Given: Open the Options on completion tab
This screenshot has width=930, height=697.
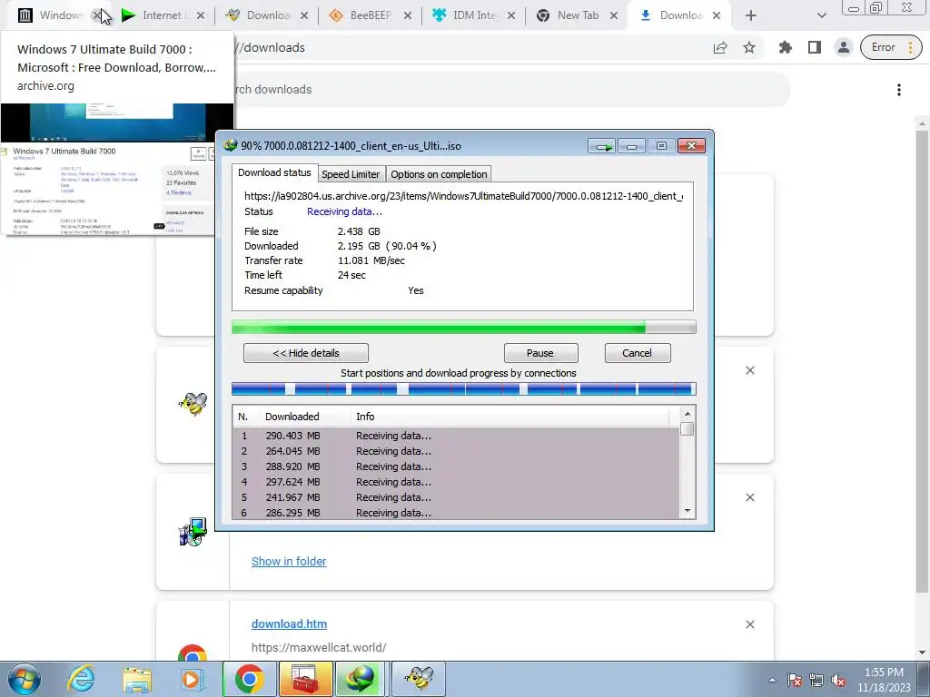Looking at the screenshot, I should coord(439,174).
